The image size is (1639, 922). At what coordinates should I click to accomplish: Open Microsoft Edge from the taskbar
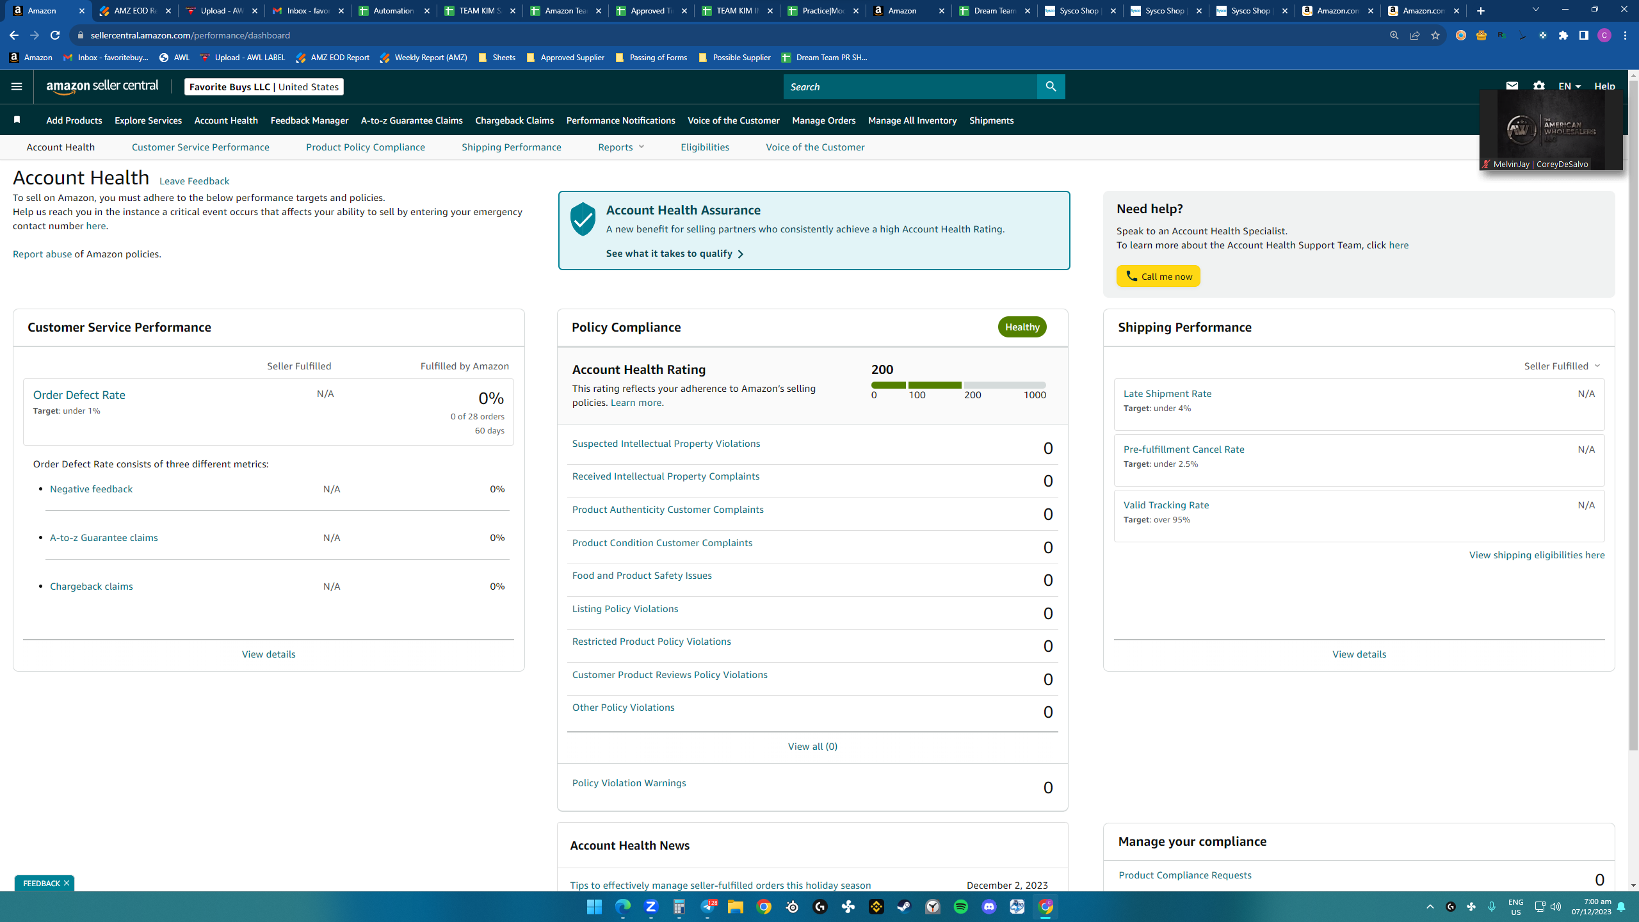[622, 907]
